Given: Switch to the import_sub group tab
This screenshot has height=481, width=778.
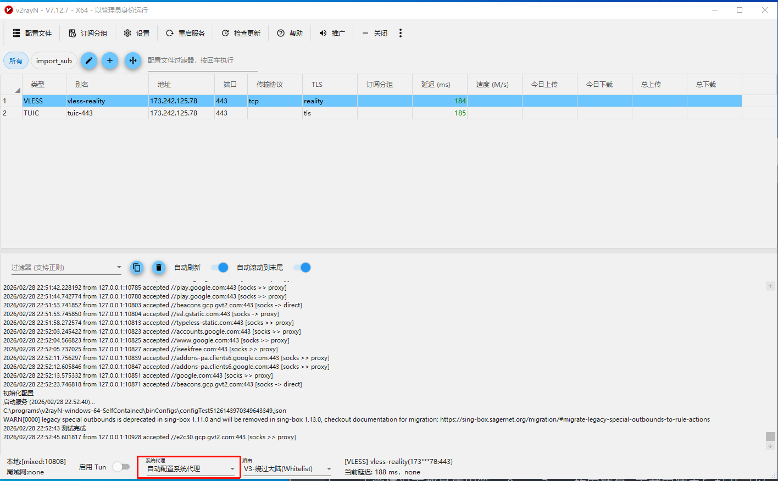Looking at the screenshot, I should point(54,61).
